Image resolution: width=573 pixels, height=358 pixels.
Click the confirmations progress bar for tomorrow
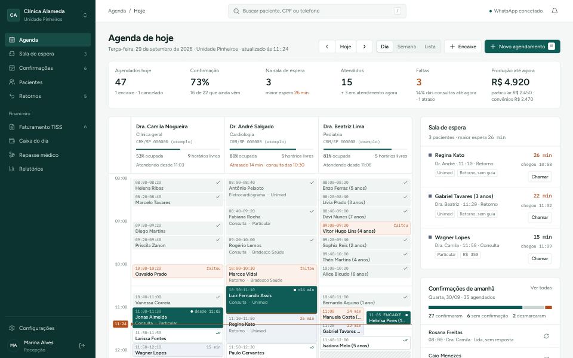[490, 308]
